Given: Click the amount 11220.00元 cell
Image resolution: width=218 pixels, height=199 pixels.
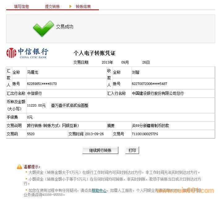Looking at the screenshot, I should 36,105.
